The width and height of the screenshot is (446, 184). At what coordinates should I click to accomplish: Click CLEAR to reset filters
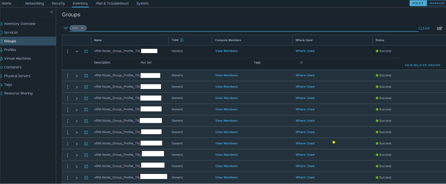(x=424, y=28)
